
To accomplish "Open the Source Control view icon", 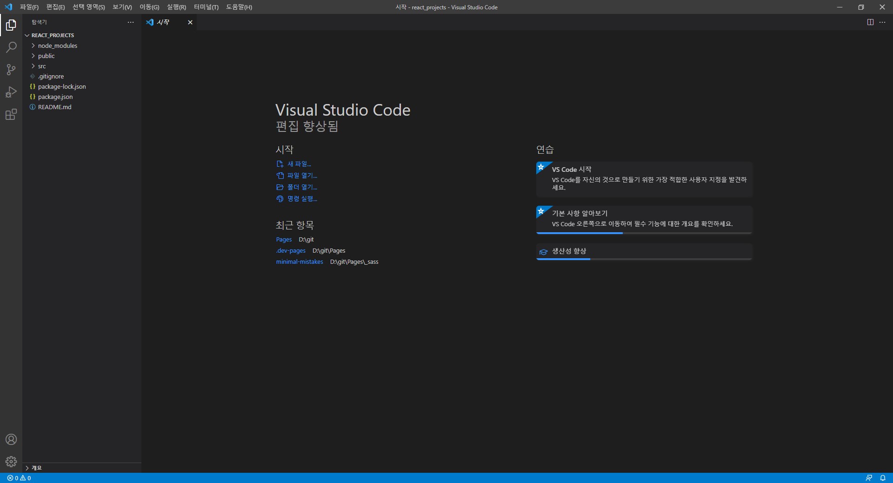I will click(11, 69).
